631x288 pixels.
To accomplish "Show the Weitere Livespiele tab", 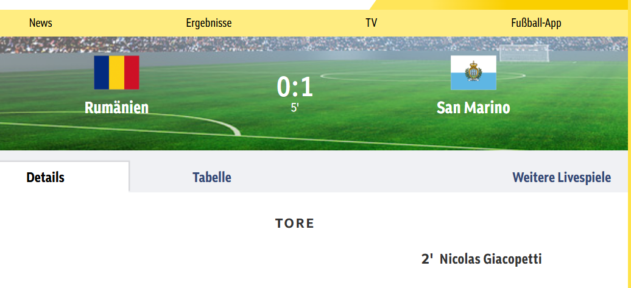I will pos(562,178).
